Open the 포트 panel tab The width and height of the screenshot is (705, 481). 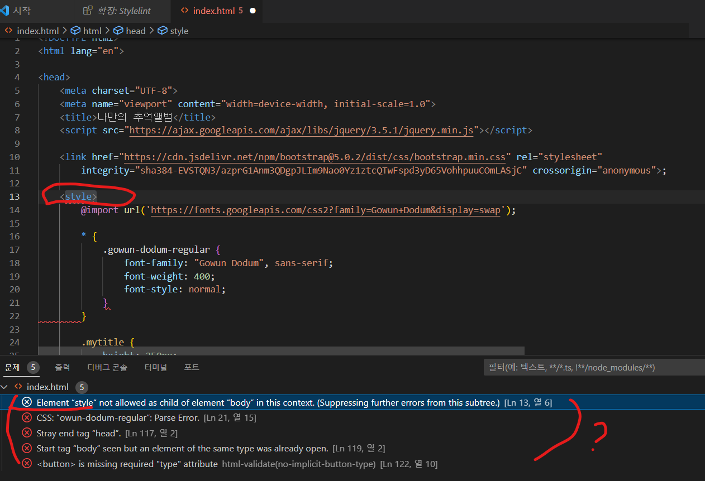click(192, 367)
